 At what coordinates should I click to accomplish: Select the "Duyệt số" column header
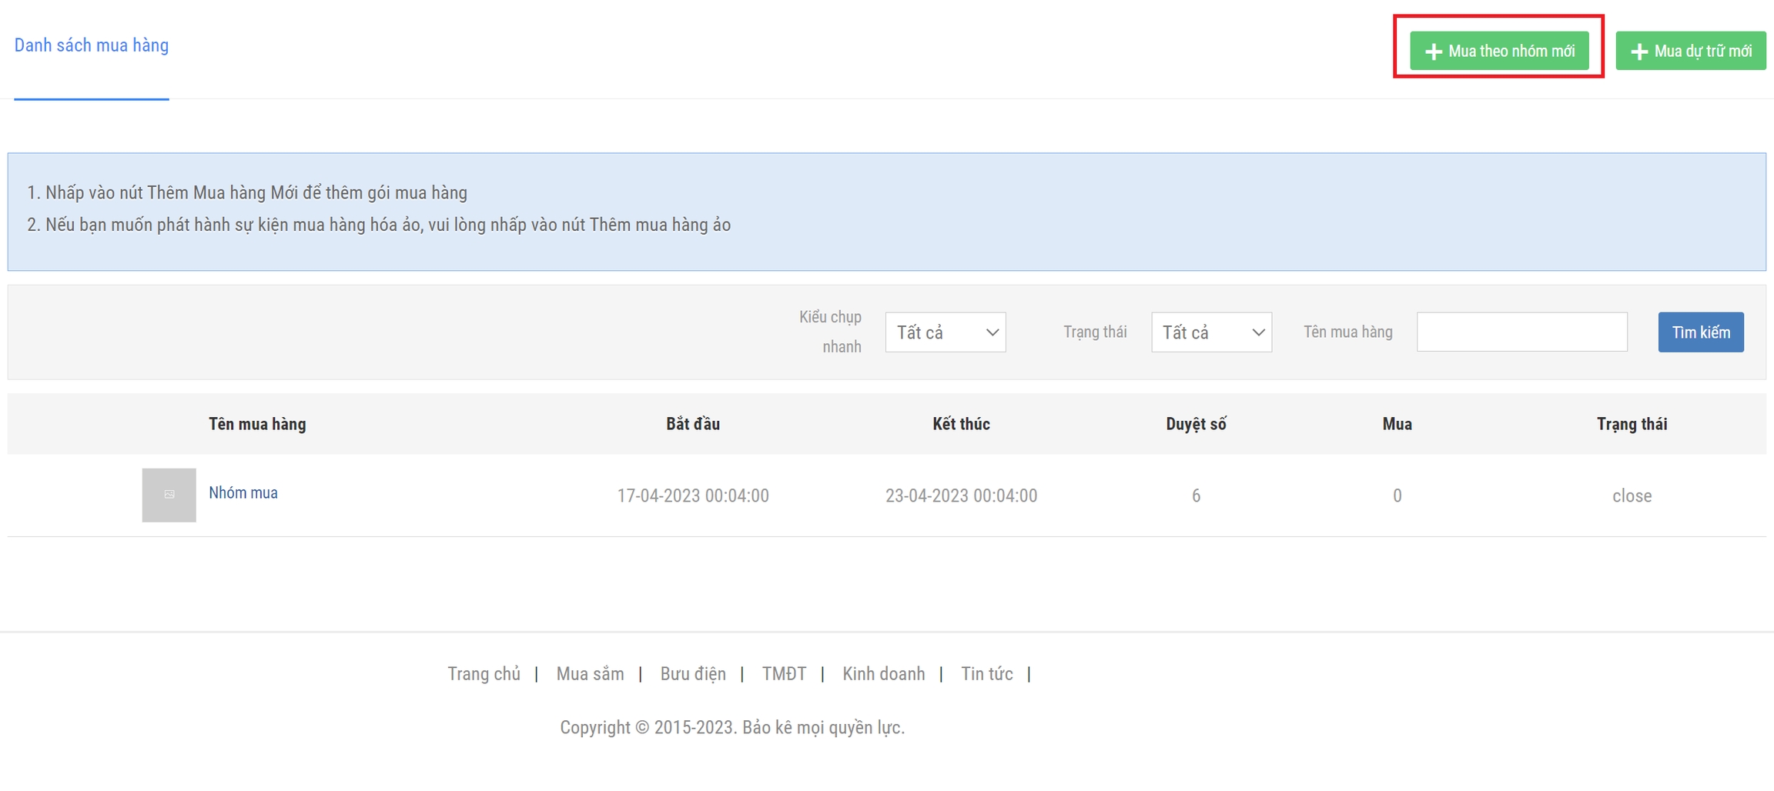[x=1196, y=424]
